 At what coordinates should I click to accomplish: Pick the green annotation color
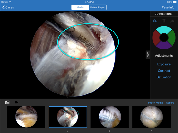pyautogui.click(x=172, y=38)
